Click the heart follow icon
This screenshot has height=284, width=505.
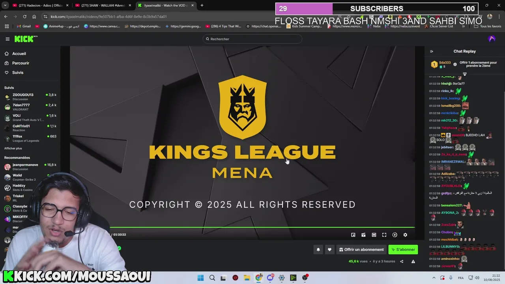[x=329, y=250]
